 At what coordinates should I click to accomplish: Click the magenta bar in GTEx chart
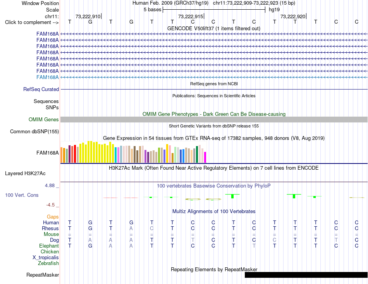[x=205, y=157]
